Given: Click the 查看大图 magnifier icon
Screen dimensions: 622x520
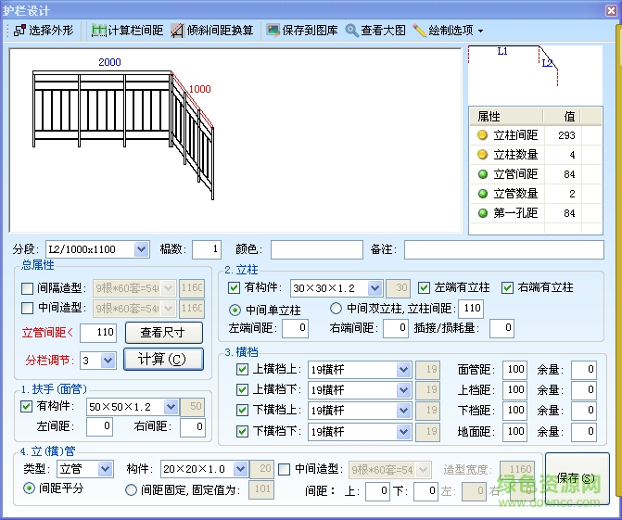Looking at the screenshot, I should pos(352,31).
